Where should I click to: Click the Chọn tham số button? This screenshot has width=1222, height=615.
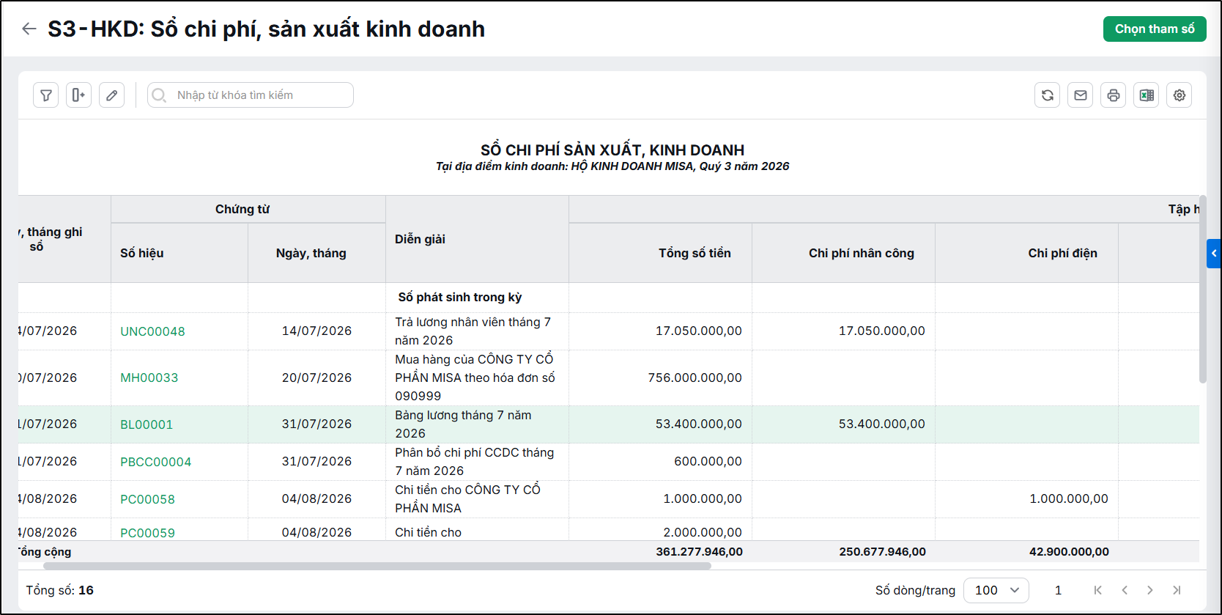click(1155, 29)
